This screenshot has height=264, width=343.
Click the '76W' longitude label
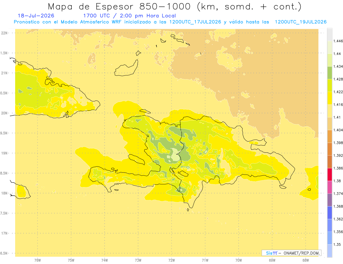(x=37, y=260)
